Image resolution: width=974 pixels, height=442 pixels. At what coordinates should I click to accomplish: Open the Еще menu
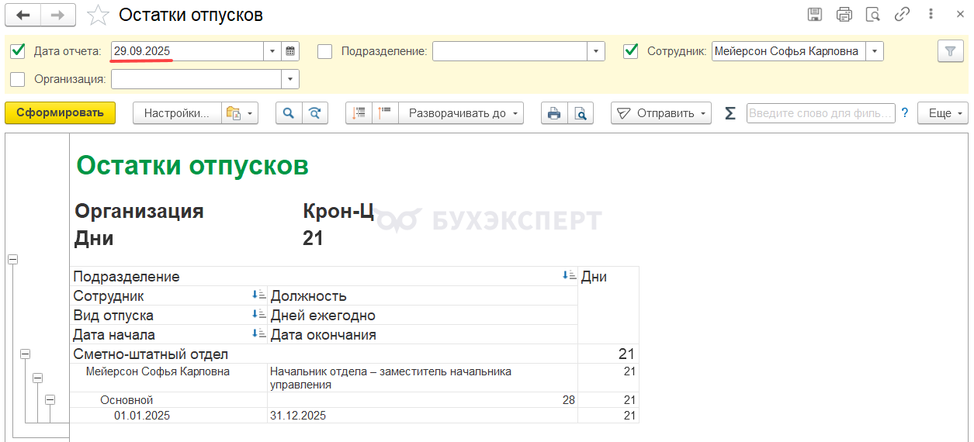(942, 113)
